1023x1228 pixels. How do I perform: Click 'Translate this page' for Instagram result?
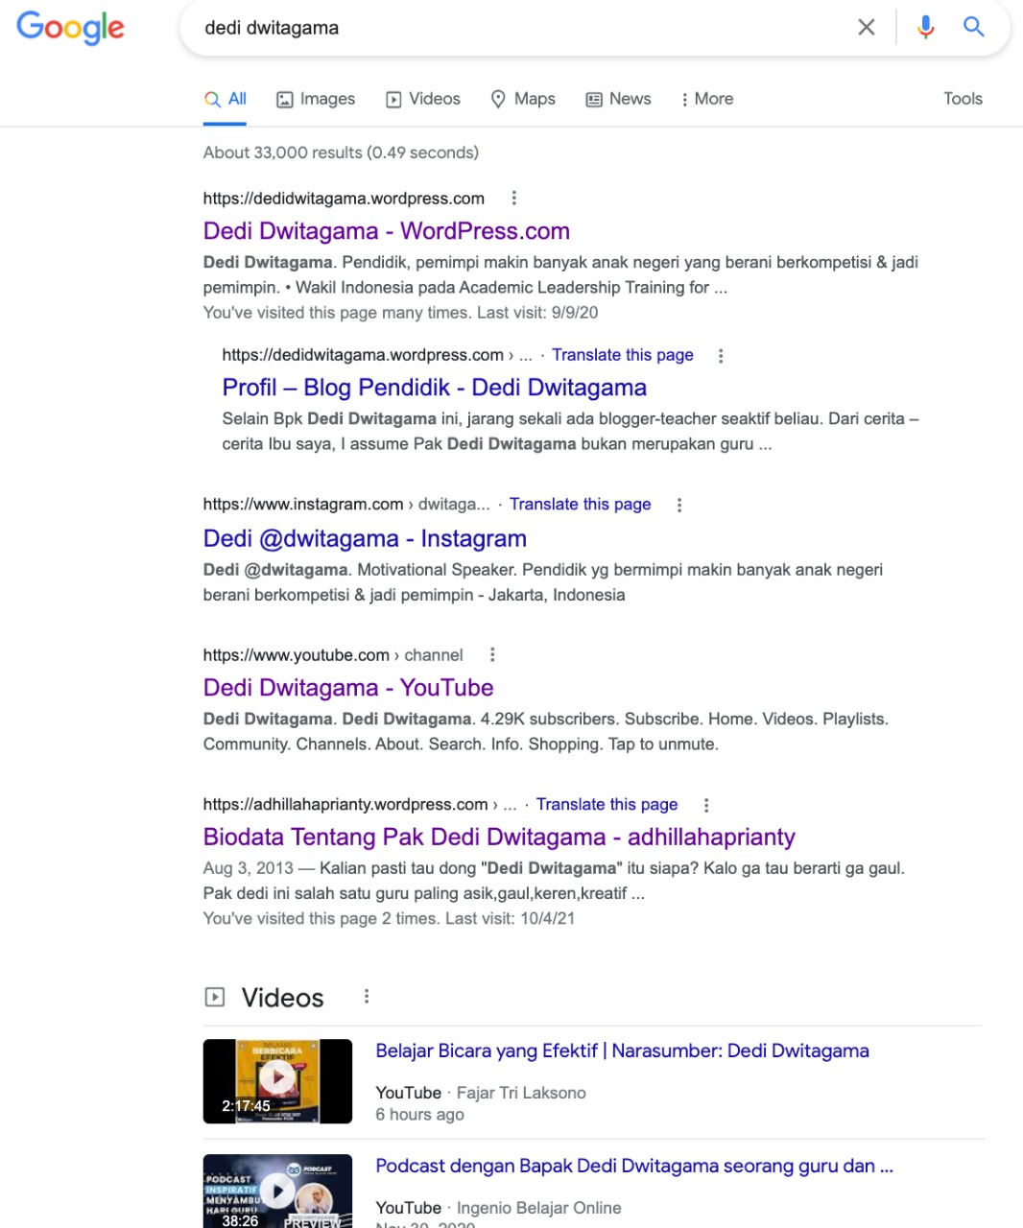(581, 505)
